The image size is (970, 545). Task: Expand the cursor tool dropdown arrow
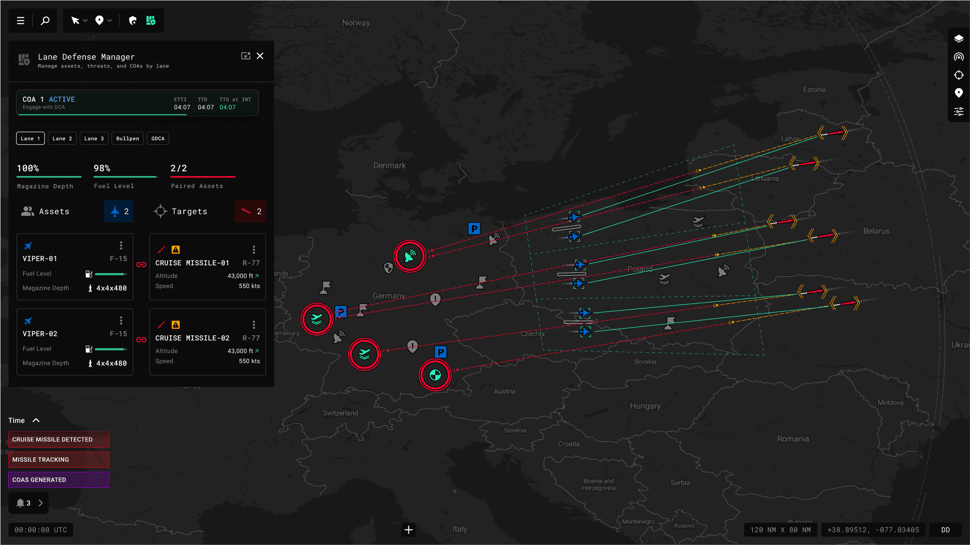pyautogui.click(x=85, y=21)
